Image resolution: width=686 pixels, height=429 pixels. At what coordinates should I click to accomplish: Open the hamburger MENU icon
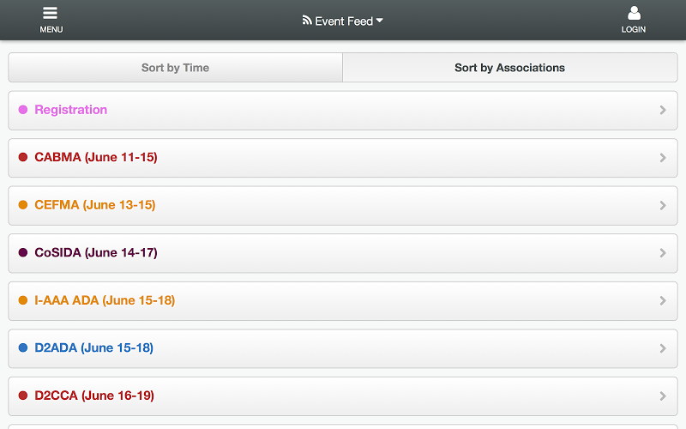pos(51,13)
